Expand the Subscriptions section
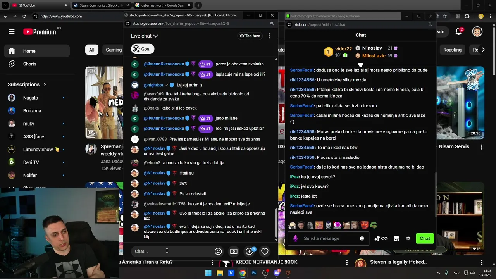The width and height of the screenshot is (496, 279). (x=27, y=84)
